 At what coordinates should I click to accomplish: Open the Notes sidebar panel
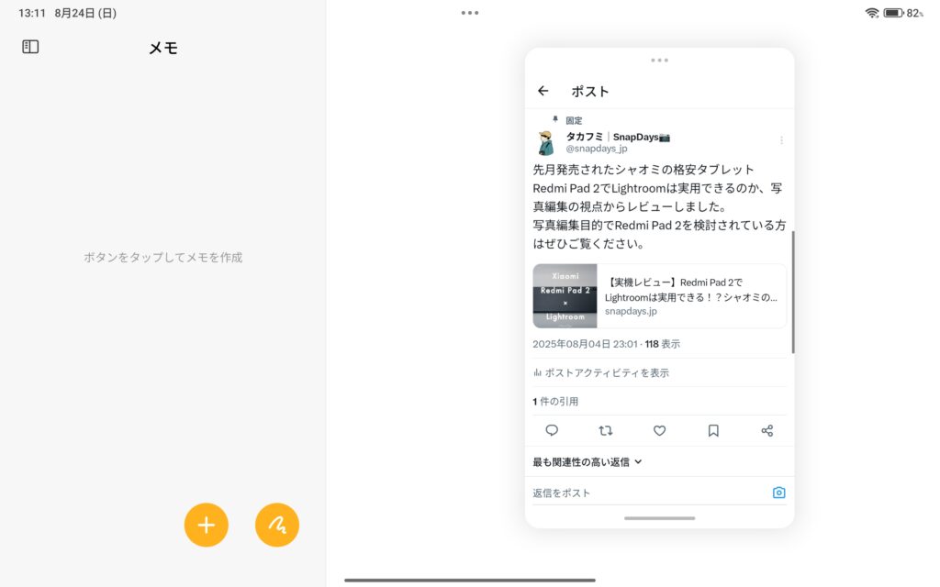coord(29,46)
